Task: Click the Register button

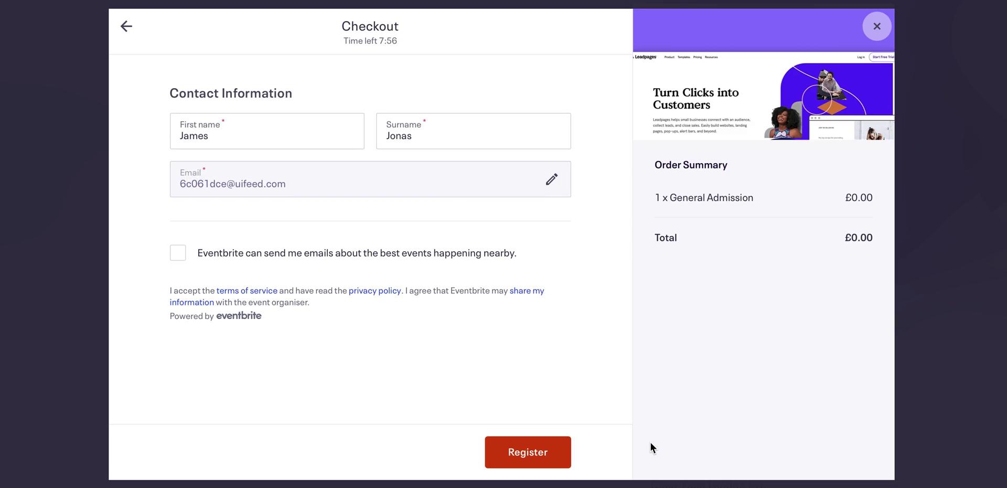Action: click(x=528, y=452)
